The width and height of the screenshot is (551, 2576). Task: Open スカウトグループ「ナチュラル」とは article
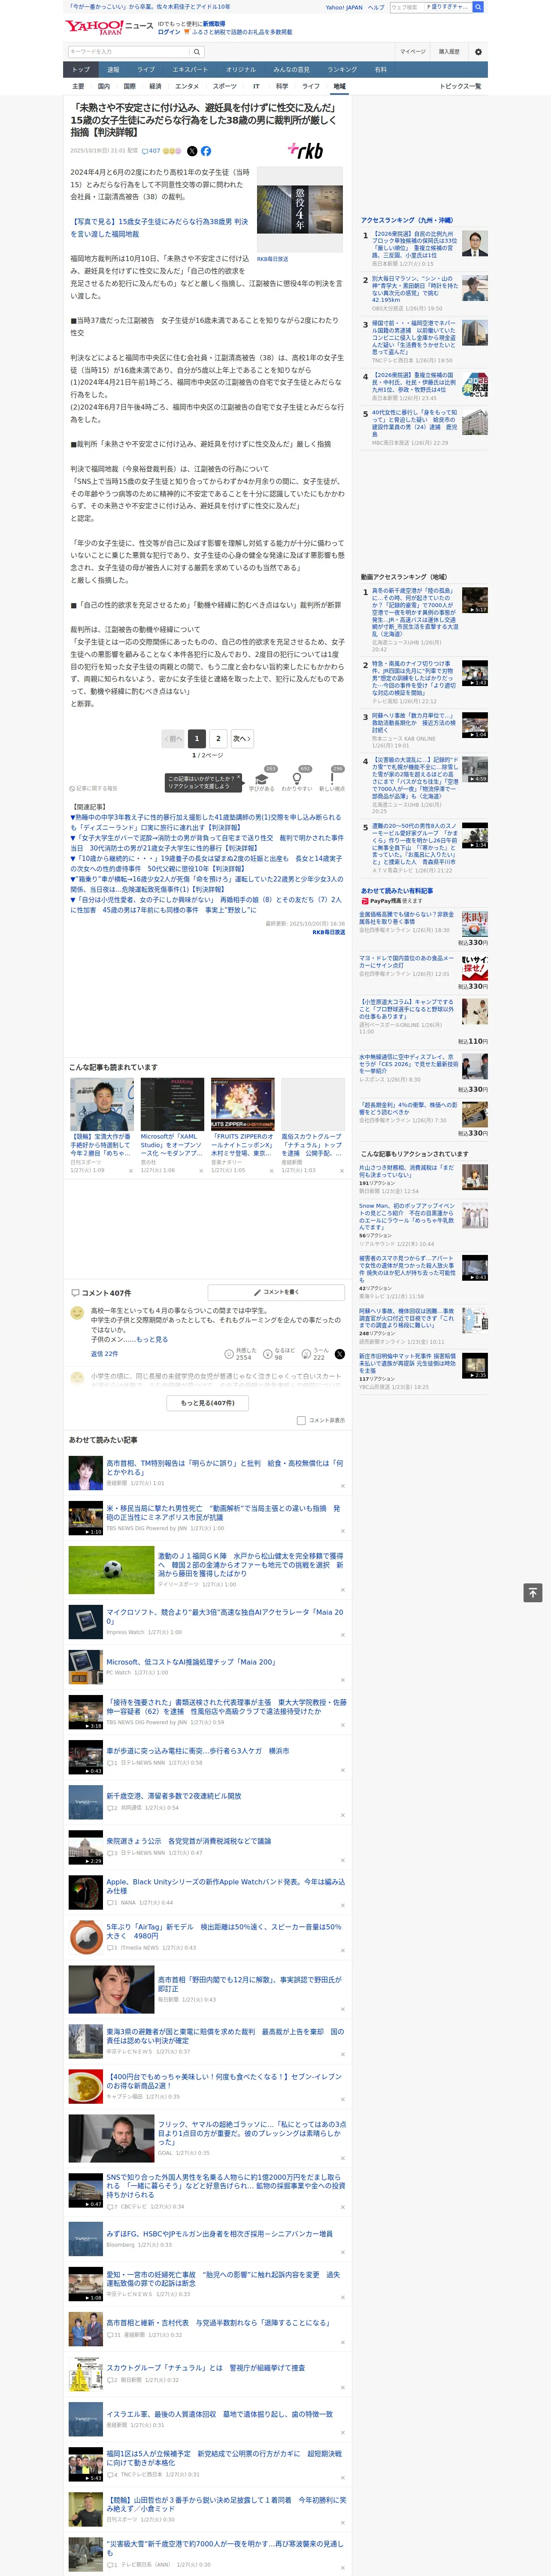click(x=206, y=2368)
